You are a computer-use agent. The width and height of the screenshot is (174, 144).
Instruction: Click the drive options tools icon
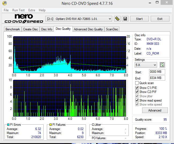click(x=117, y=19)
